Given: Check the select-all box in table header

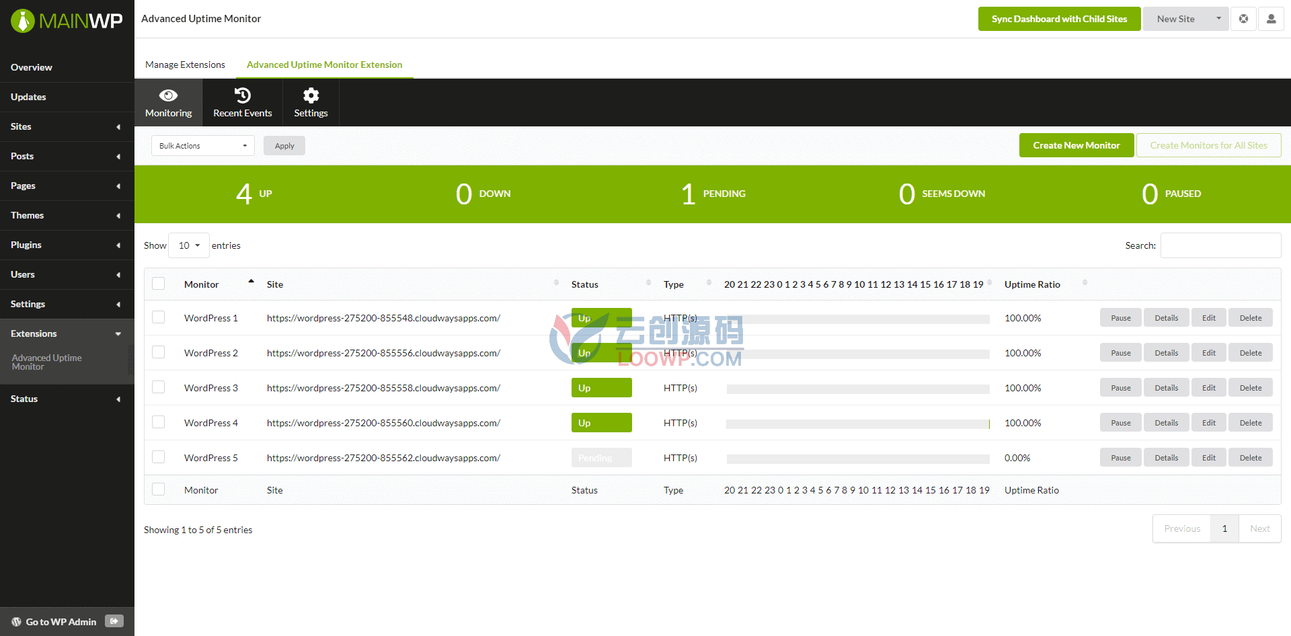Looking at the screenshot, I should click(159, 284).
